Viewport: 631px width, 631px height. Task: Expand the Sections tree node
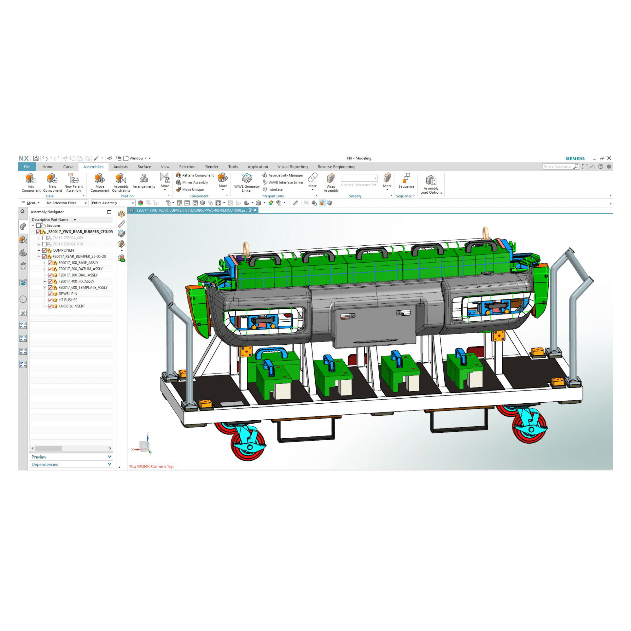pyautogui.click(x=33, y=226)
